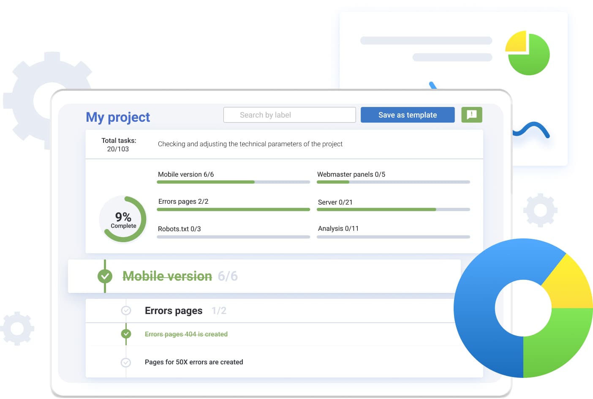Image resolution: width=593 pixels, height=399 pixels.
Task: Click the blue wavy line graphic
Action: (x=532, y=129)
